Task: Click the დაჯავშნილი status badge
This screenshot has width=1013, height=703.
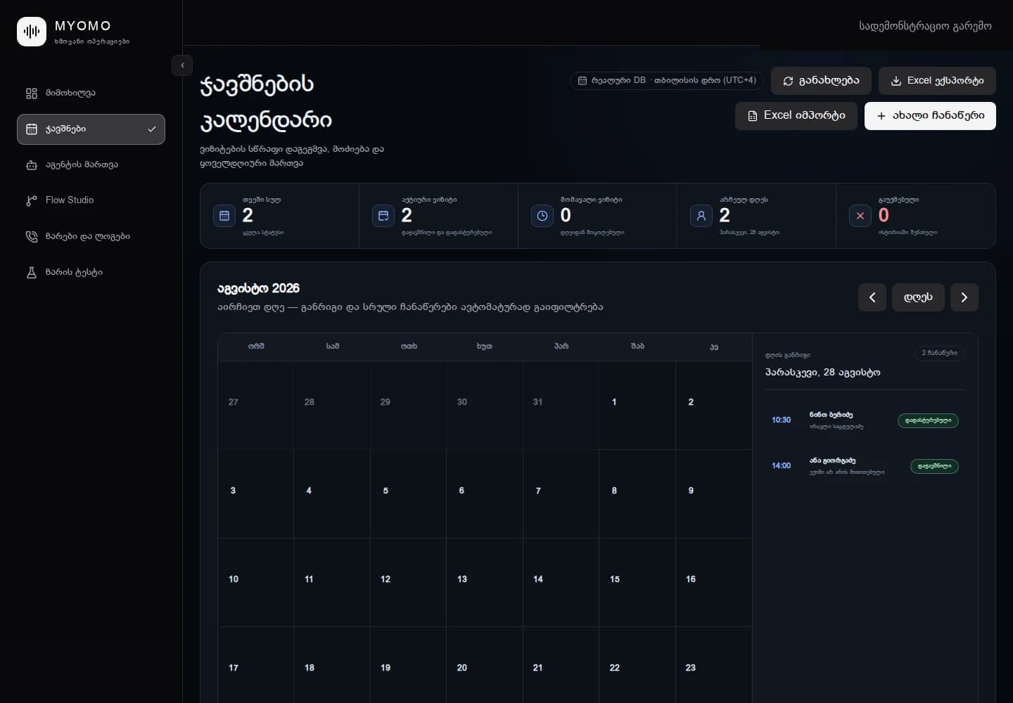Action: [934, 466]
